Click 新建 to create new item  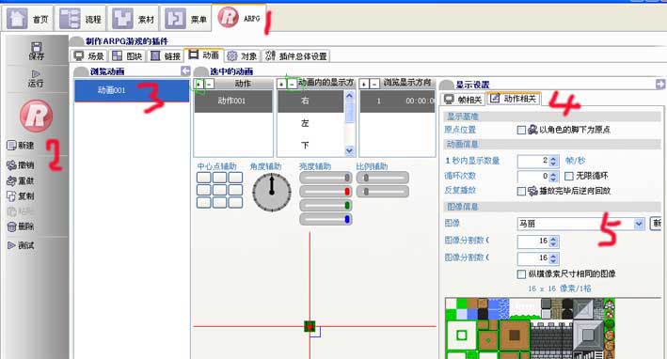[x=21, y=146]
